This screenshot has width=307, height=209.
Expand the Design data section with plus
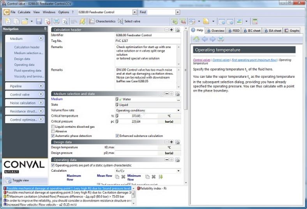pos(171,142)
